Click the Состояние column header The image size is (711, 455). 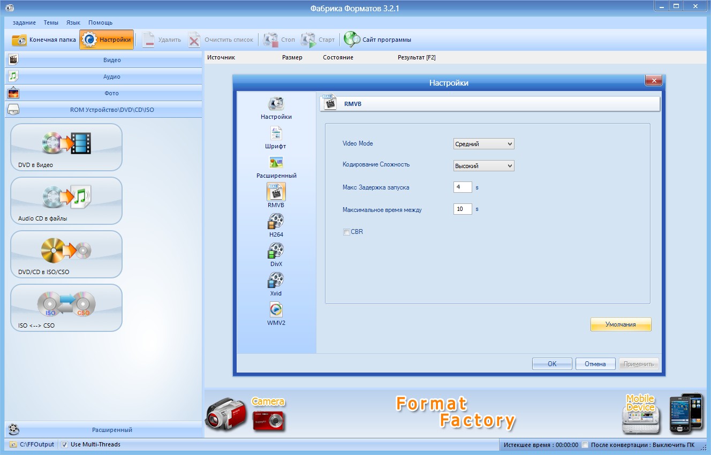tap(338, 57)
